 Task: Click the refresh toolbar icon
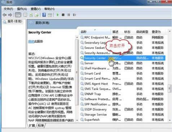(x=31, y=15)
